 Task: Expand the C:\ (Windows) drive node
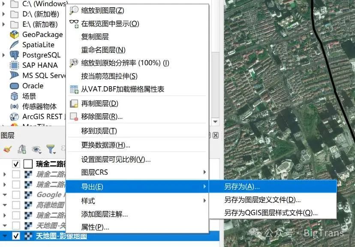point(3,4)
